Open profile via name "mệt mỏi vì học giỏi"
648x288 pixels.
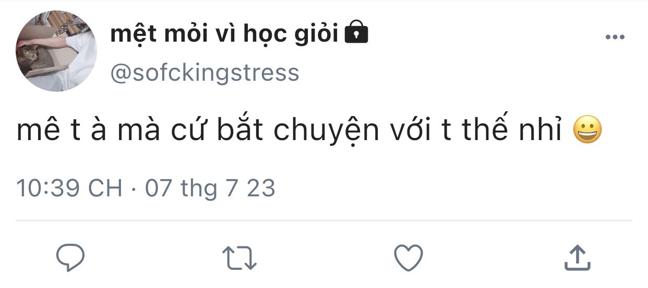pyautogui.click(x=225, y=34)
